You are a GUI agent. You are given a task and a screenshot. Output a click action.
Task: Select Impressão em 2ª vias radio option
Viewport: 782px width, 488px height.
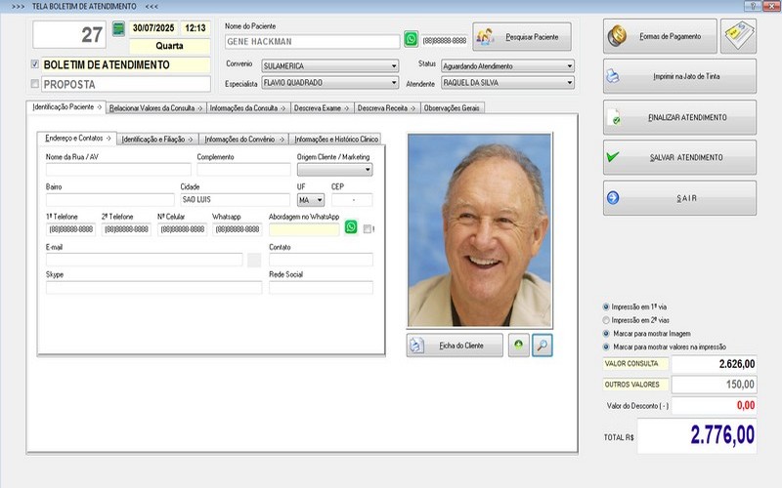point(607,319)
